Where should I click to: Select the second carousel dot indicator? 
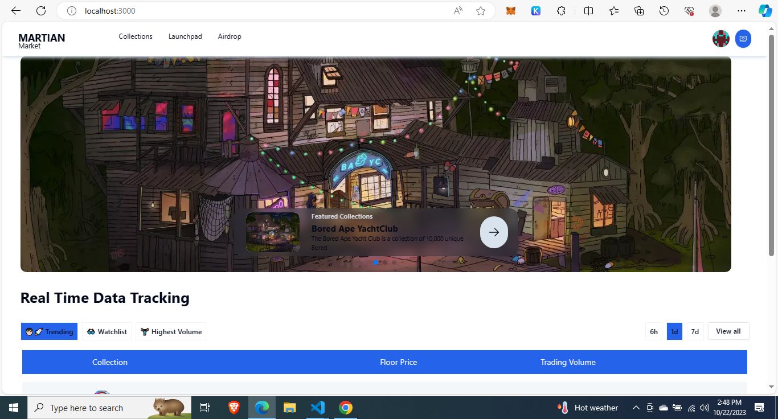[x=385, y=262]
